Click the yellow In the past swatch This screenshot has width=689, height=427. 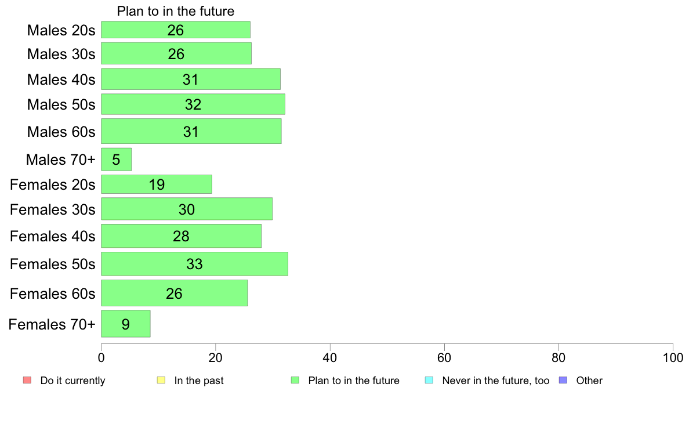(x=161, y=380)
